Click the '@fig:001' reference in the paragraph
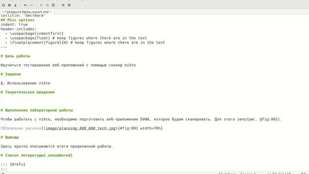309x174 pixels. [x=268, y=119]
